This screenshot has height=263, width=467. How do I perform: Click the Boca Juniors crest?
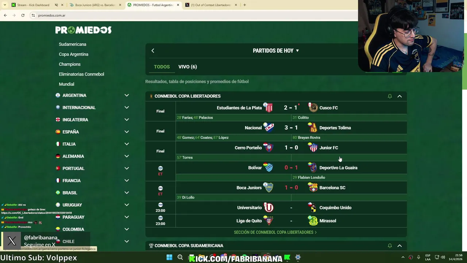(x=269, y=187)
